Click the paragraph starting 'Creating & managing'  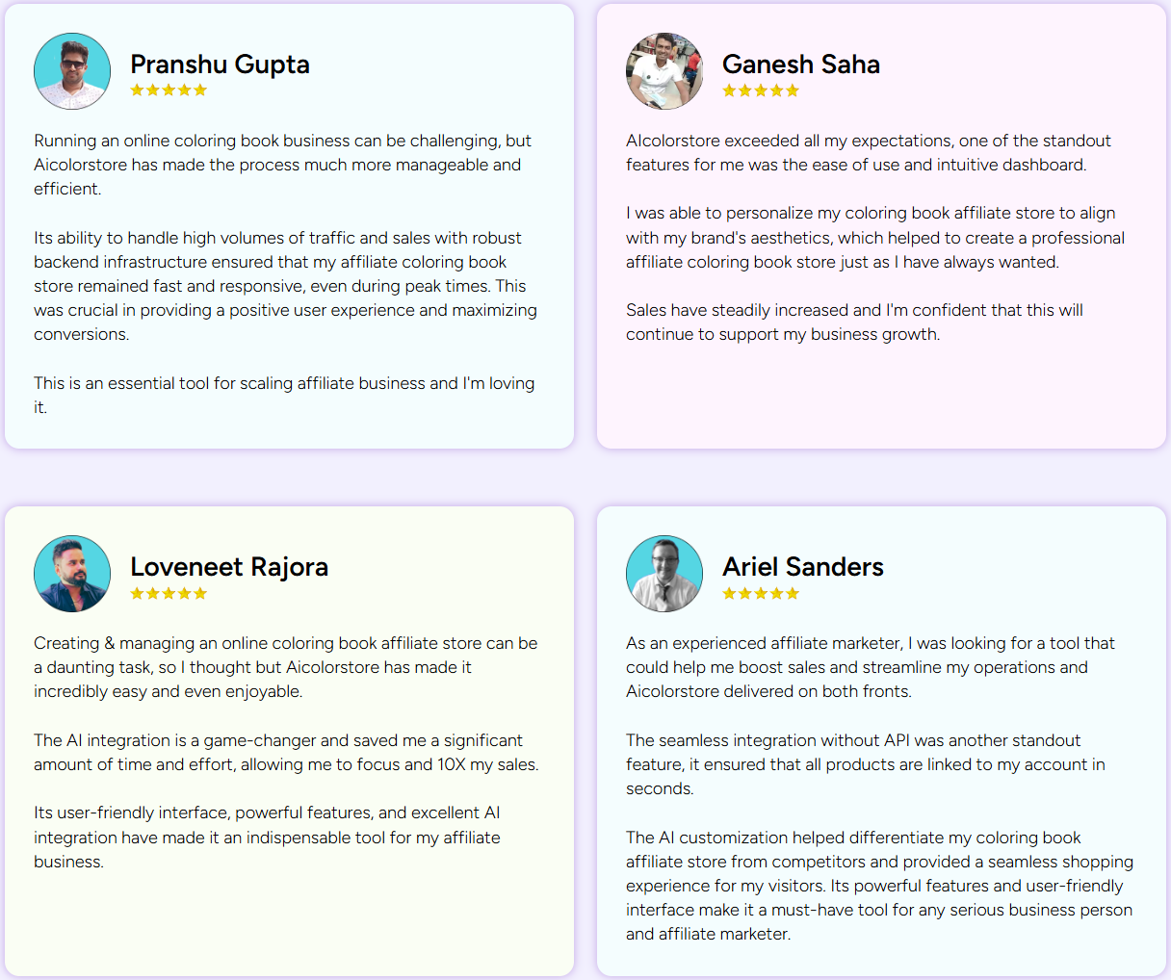[x=285, y=667]
